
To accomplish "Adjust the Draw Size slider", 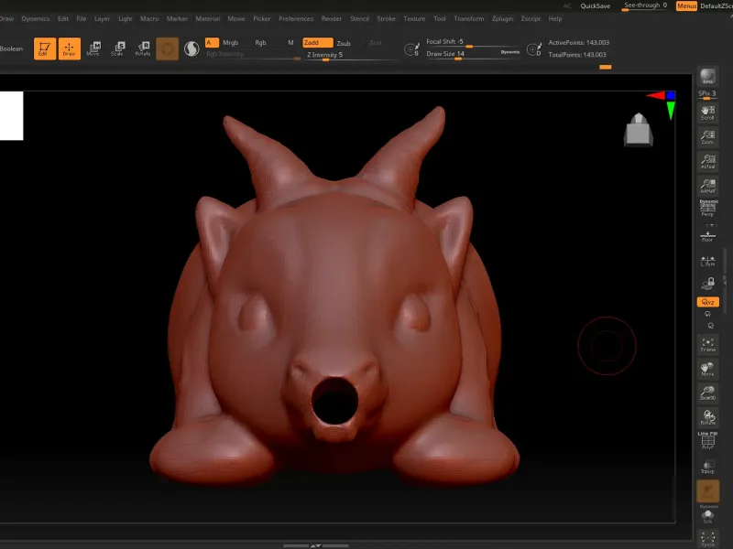I will pos(472,54).
